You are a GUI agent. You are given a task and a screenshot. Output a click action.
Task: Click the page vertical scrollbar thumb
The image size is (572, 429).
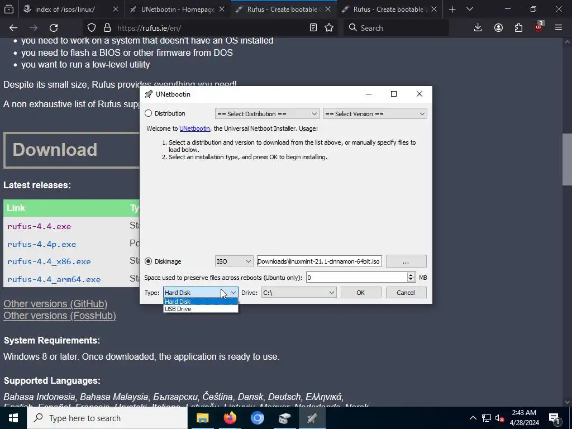(567, 160)
